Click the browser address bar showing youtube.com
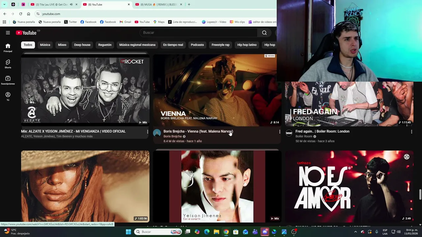 (155, 14)
